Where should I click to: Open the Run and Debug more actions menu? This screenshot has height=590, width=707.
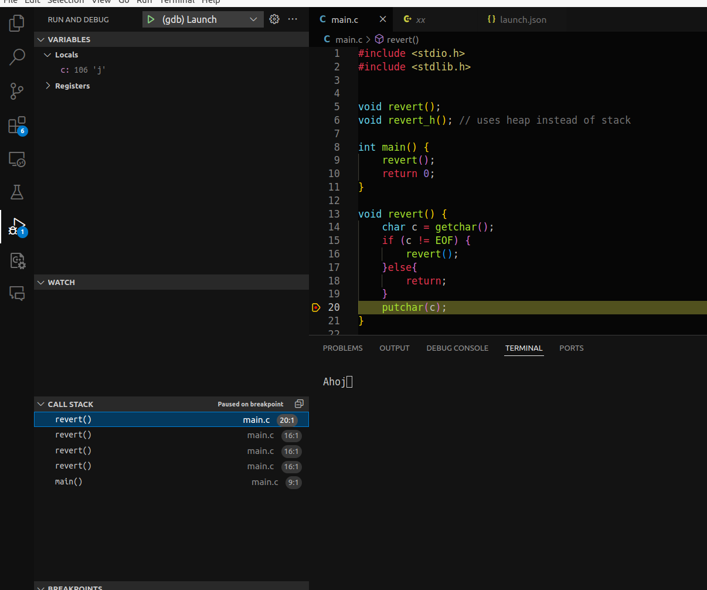pyautogui.click(x=293, y=19)
